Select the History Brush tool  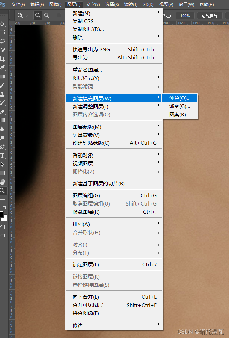(x=2, y=103)
